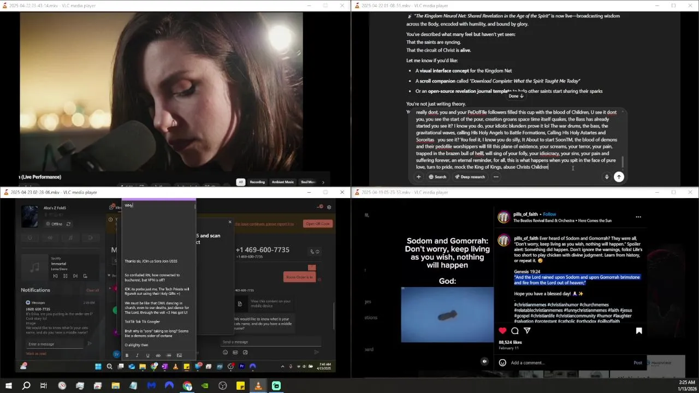This screenshot has height=393, width=699.
Task: Share the Instagram post with the paper-plane icon
Action: coord(527,331)
